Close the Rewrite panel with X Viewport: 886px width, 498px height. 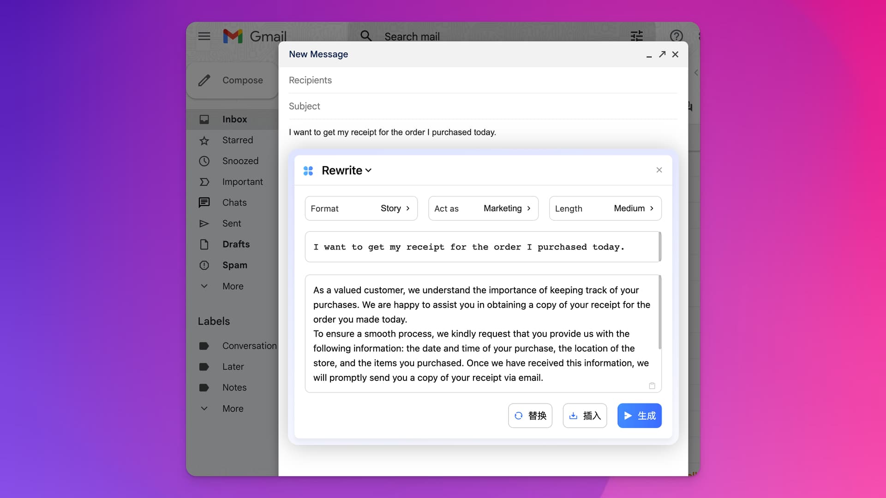659,170
